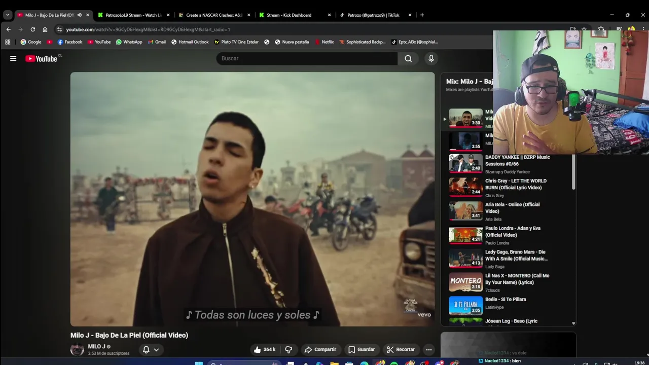The height and width of the screenshot is (365, 649).
Task: Open the Recortar clip tool
Action: 401,349
